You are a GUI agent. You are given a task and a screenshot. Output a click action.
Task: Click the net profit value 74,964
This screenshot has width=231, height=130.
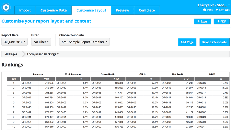pos(189,98)
